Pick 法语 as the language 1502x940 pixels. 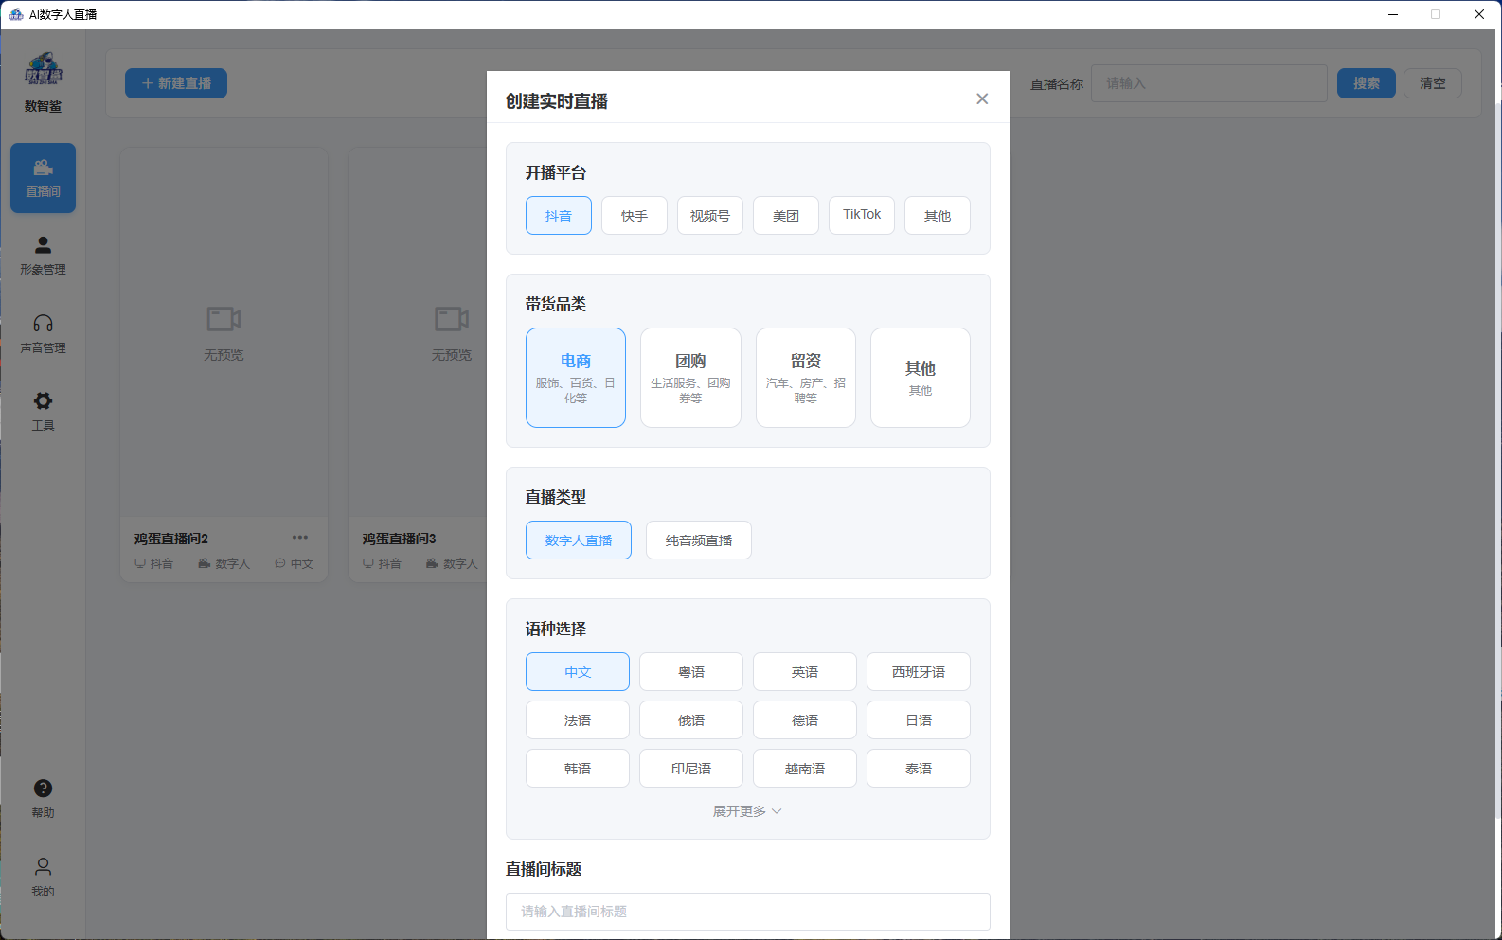tap(578, 719)
